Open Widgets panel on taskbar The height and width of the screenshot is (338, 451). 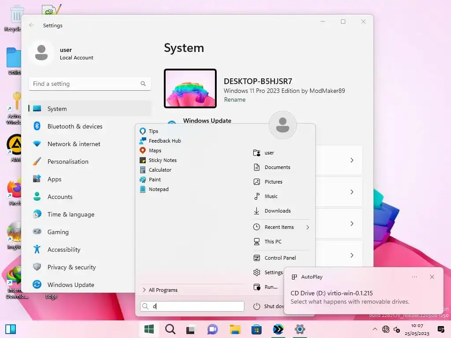pyautogui.click(x=11, y=329)
